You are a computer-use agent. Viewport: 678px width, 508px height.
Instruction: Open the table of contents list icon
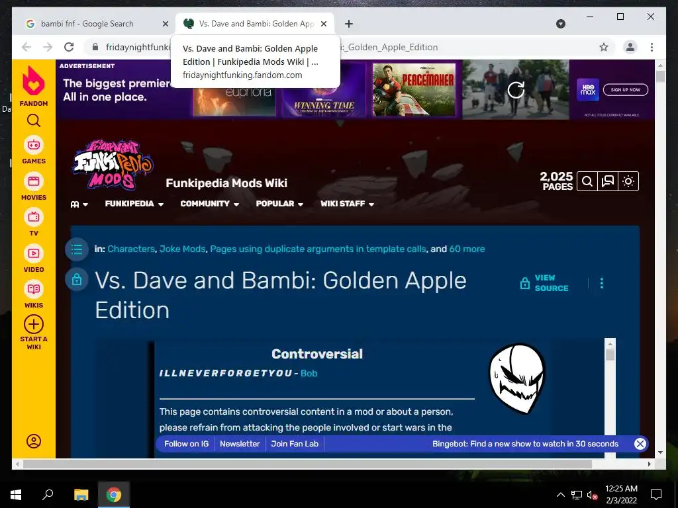(x=77, y=249)
